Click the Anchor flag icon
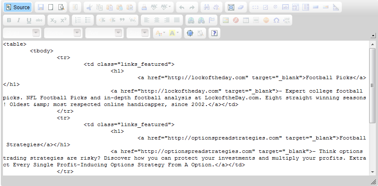 211,21
